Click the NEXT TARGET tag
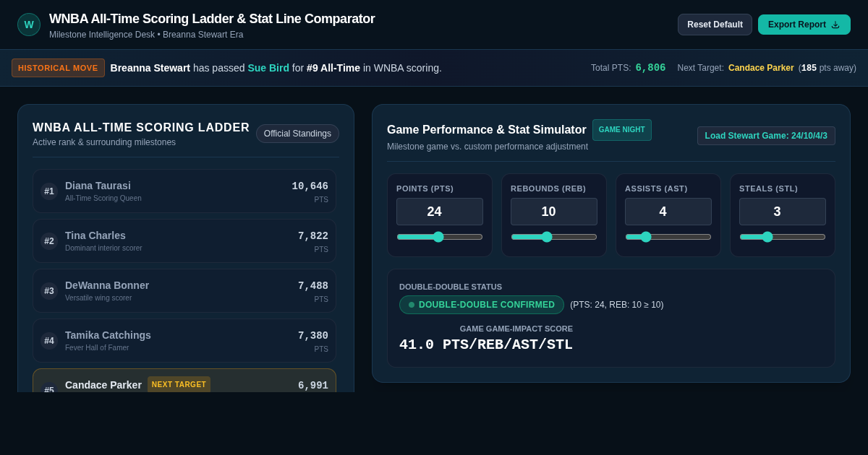Viewport: 868px width, 455px height. 179,384
